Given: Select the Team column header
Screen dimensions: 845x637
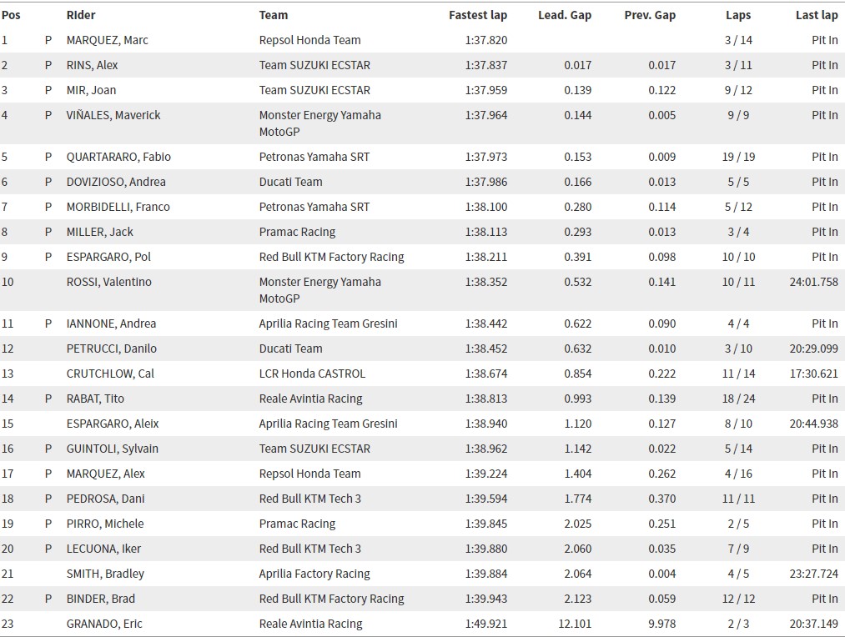Looking at the screenshot, I should point(274,15).
